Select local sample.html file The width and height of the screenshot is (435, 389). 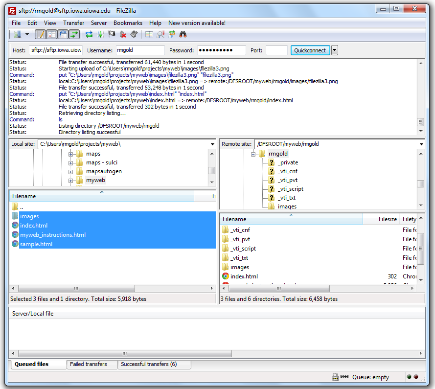(113, 244)
